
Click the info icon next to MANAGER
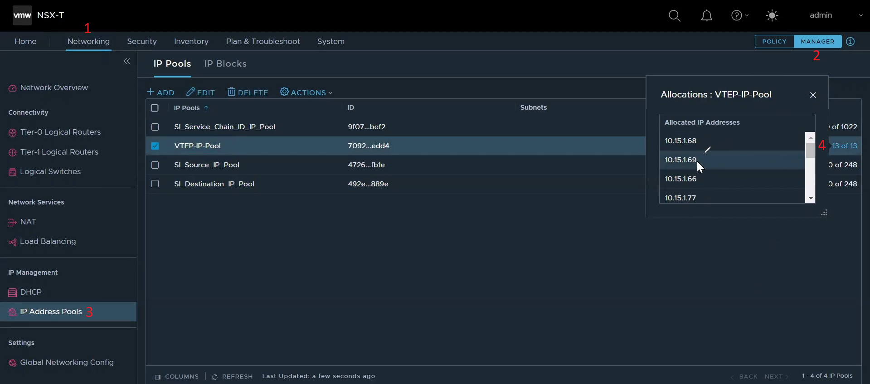[851, 41]
